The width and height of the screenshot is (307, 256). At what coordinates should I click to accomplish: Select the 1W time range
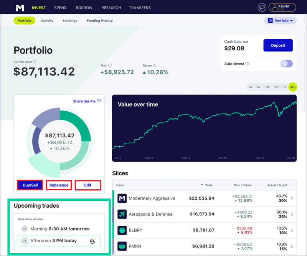coord(258,87)
